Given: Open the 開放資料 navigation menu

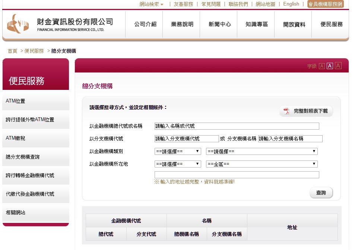Looking at the screenshot, I should (x=294, y=25).
